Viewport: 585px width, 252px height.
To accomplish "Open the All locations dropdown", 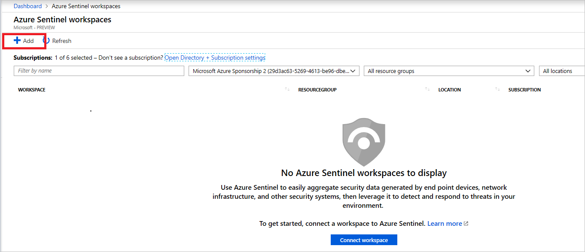I will [x=562, y=71].
